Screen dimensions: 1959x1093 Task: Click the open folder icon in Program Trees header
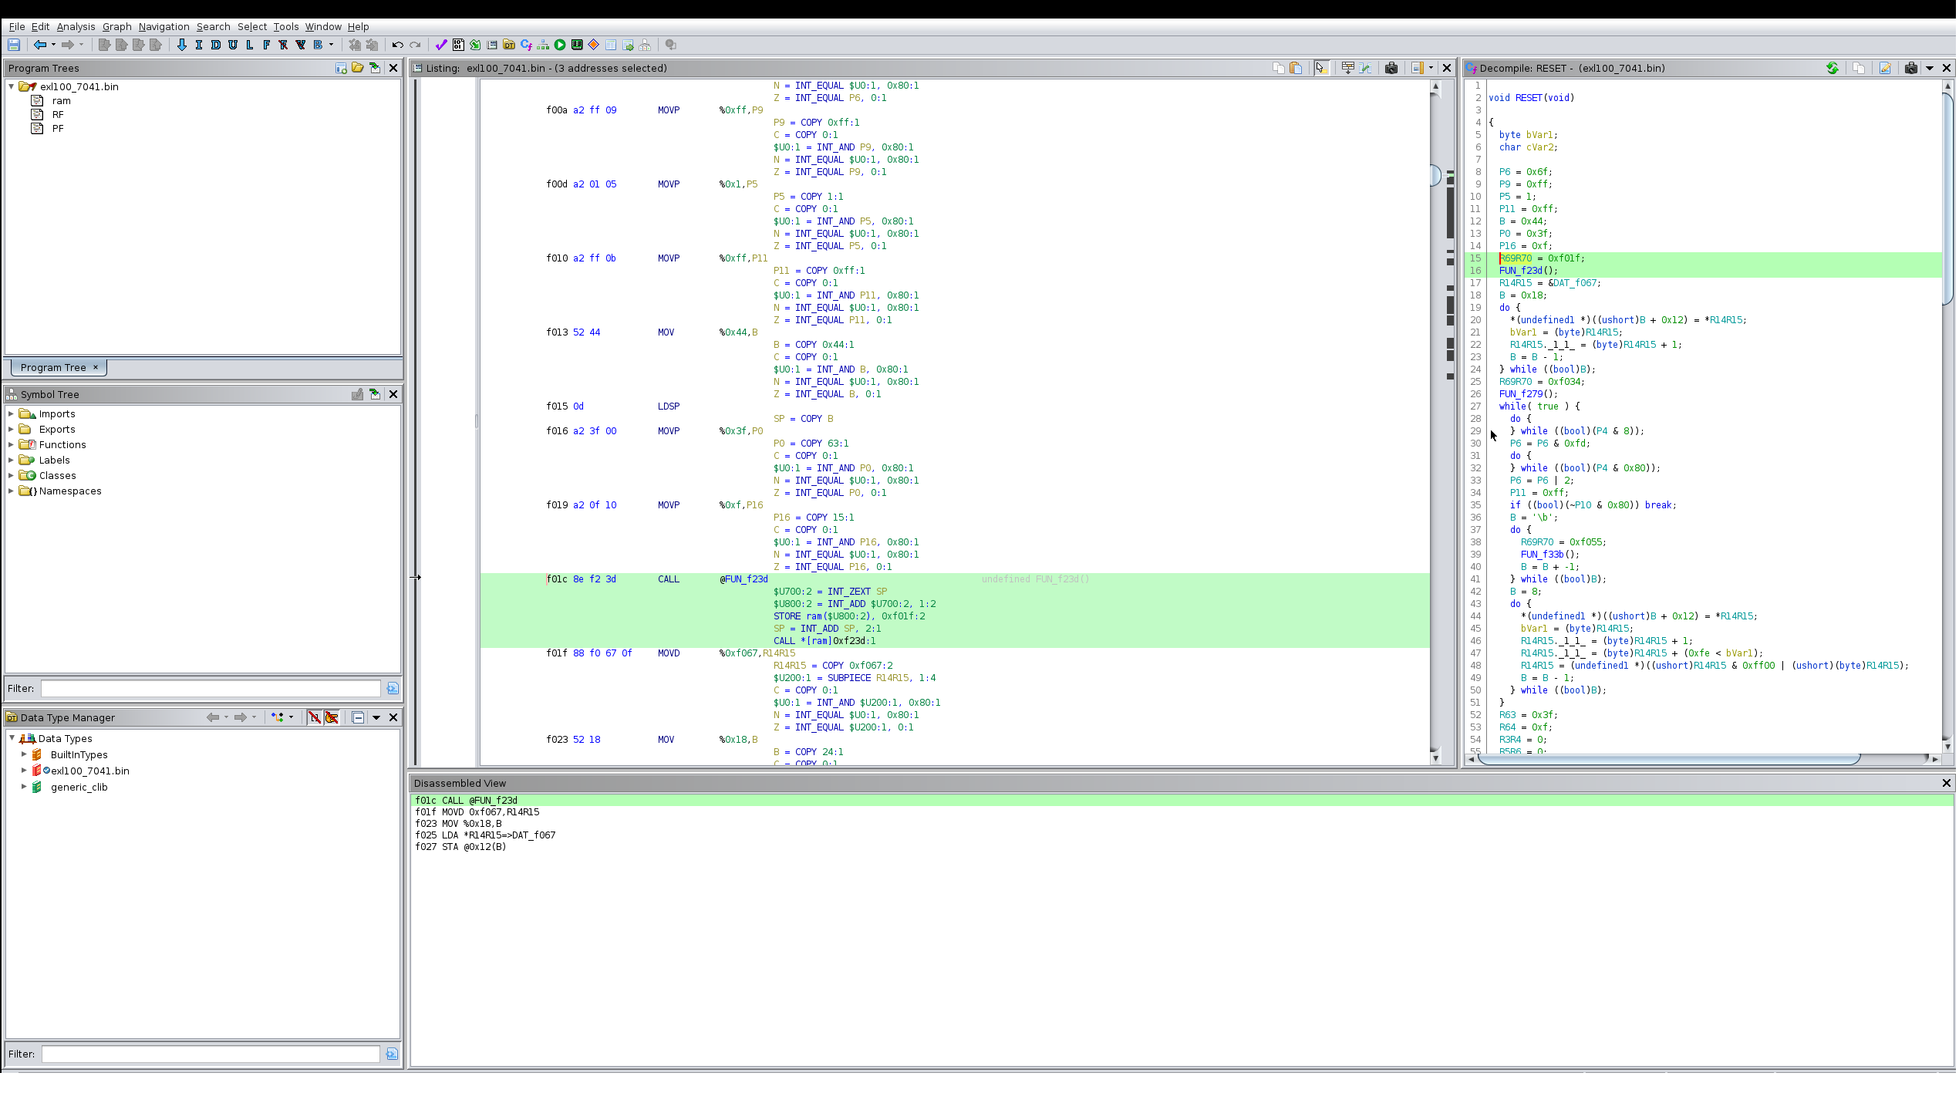coord(358,68)
